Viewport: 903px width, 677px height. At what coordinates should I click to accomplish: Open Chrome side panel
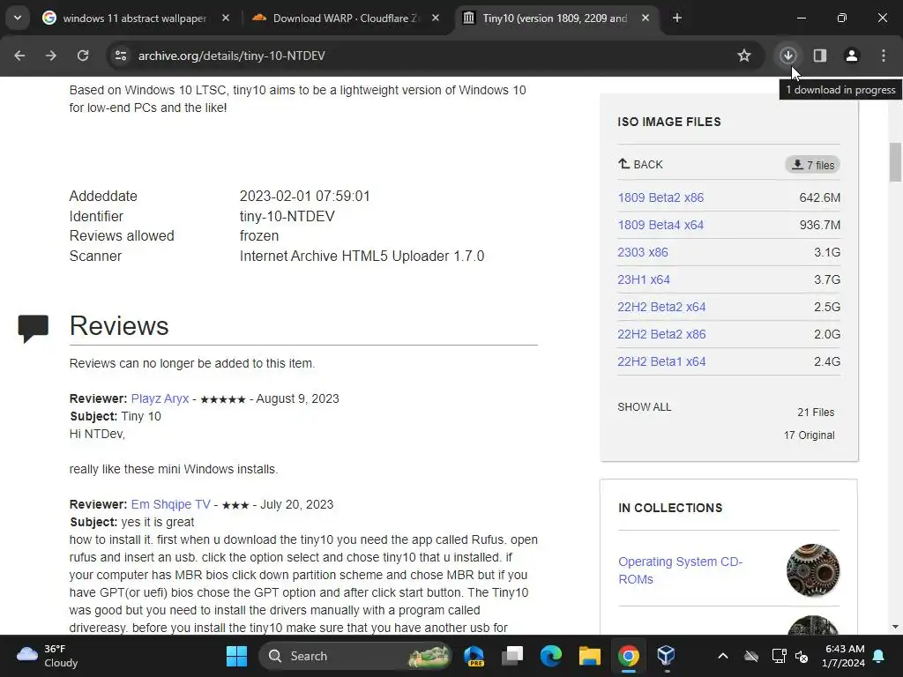tap(819, 56)
